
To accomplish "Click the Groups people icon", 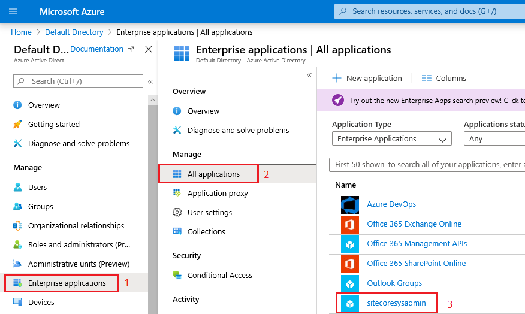I will [17, 206].
